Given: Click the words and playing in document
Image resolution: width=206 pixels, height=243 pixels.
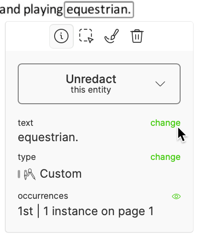Looking at the screenshot, I should pos(32,10).
